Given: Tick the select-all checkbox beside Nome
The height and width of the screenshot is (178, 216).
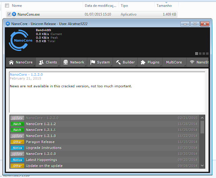Looking at the screenshot, I should coord(7,5).
